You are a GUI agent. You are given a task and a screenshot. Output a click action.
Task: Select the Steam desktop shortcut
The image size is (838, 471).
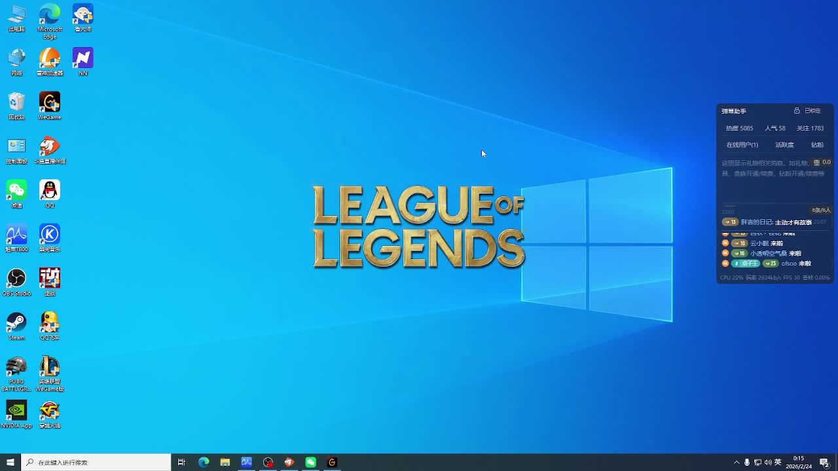(16, 323)
